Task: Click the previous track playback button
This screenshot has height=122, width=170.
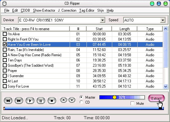Action: click(8, 100)
